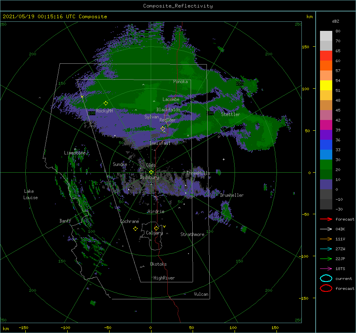Click the orange 111V arrow in legend

326,239
